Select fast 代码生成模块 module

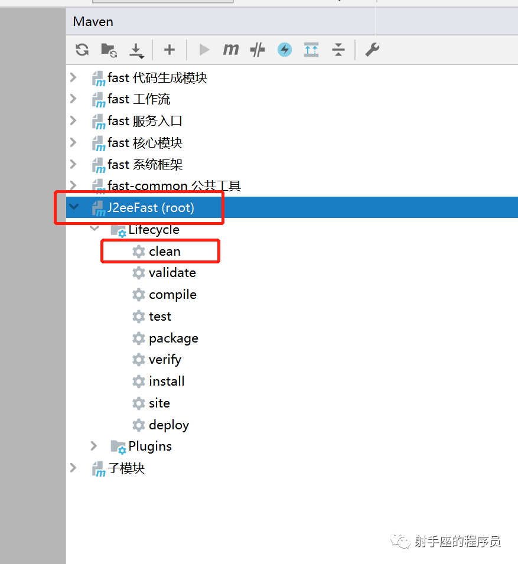[157, 78]
